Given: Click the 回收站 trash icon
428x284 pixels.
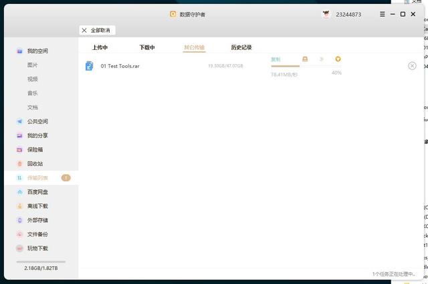Looking at the screenshot, I should [x=19, y=164].
